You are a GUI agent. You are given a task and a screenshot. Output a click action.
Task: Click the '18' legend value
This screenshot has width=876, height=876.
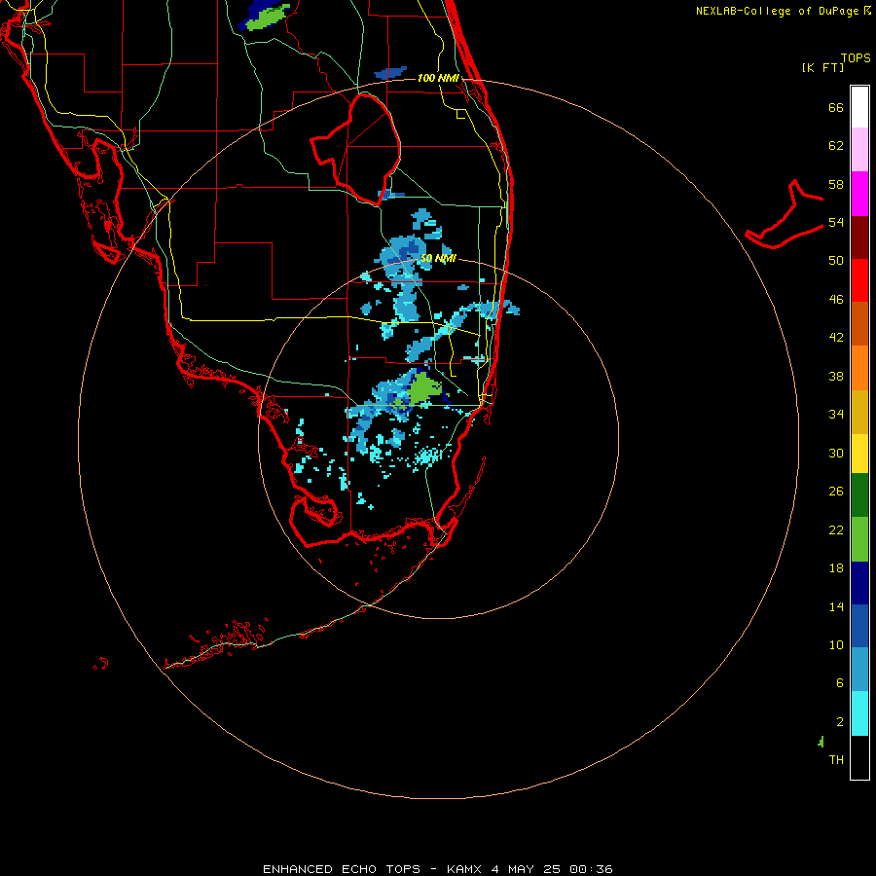coord(836,568)
